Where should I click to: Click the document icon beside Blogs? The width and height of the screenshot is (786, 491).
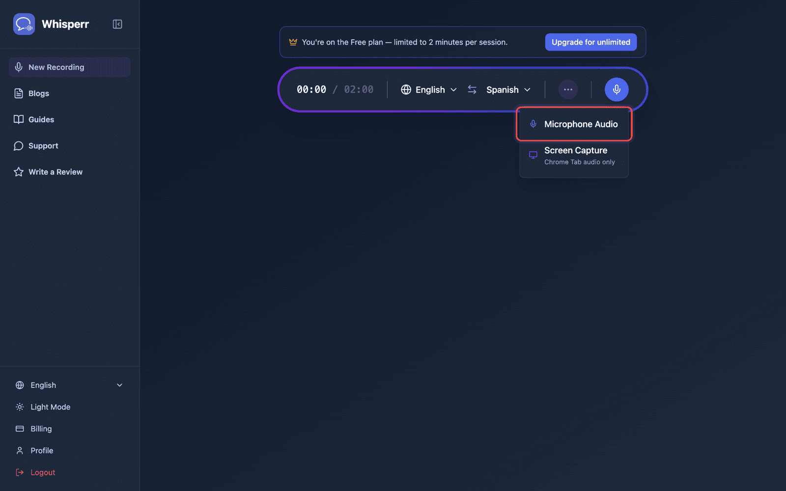click(19, 93)
